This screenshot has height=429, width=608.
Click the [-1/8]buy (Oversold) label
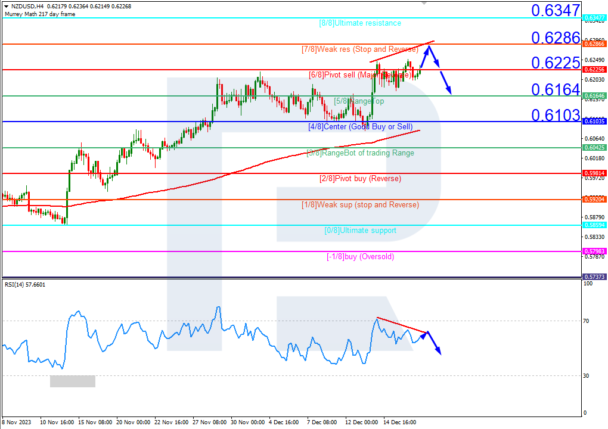point(360,257)
